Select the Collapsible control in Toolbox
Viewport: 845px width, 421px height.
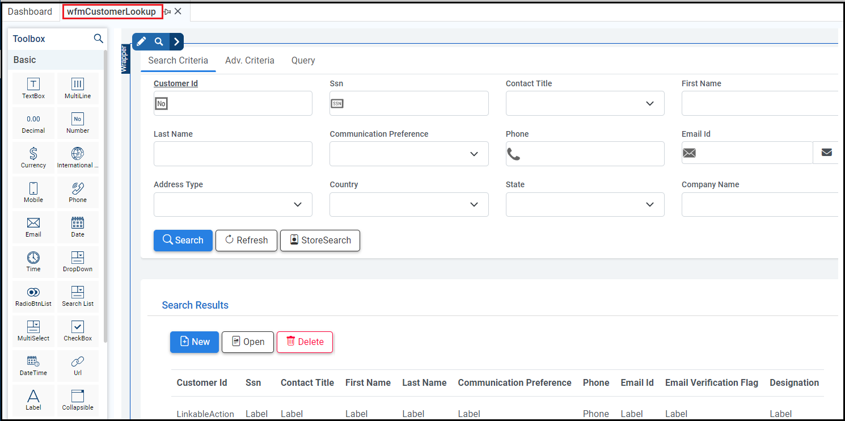click(78, 400)
